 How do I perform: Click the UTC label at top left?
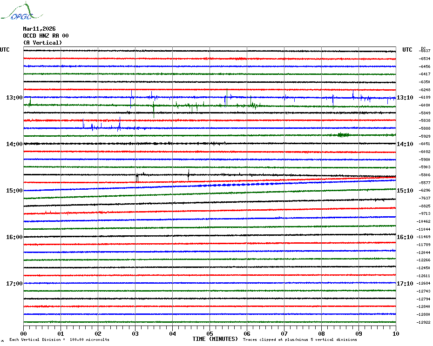pyautogui.click(x=5, y=50)
